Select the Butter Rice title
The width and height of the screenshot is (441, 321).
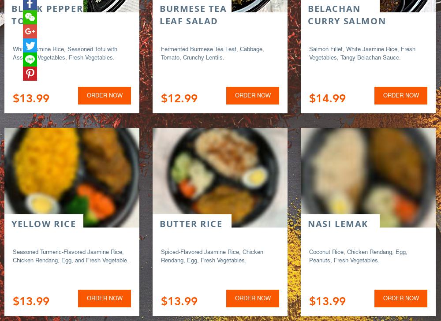click(191, 224)
